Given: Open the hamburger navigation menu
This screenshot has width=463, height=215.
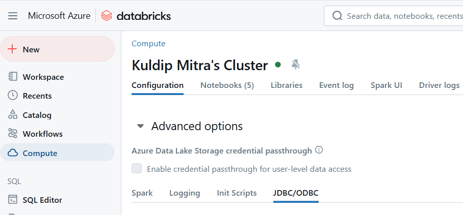Looking at the screenshot, I should click(x=13, y=16).
